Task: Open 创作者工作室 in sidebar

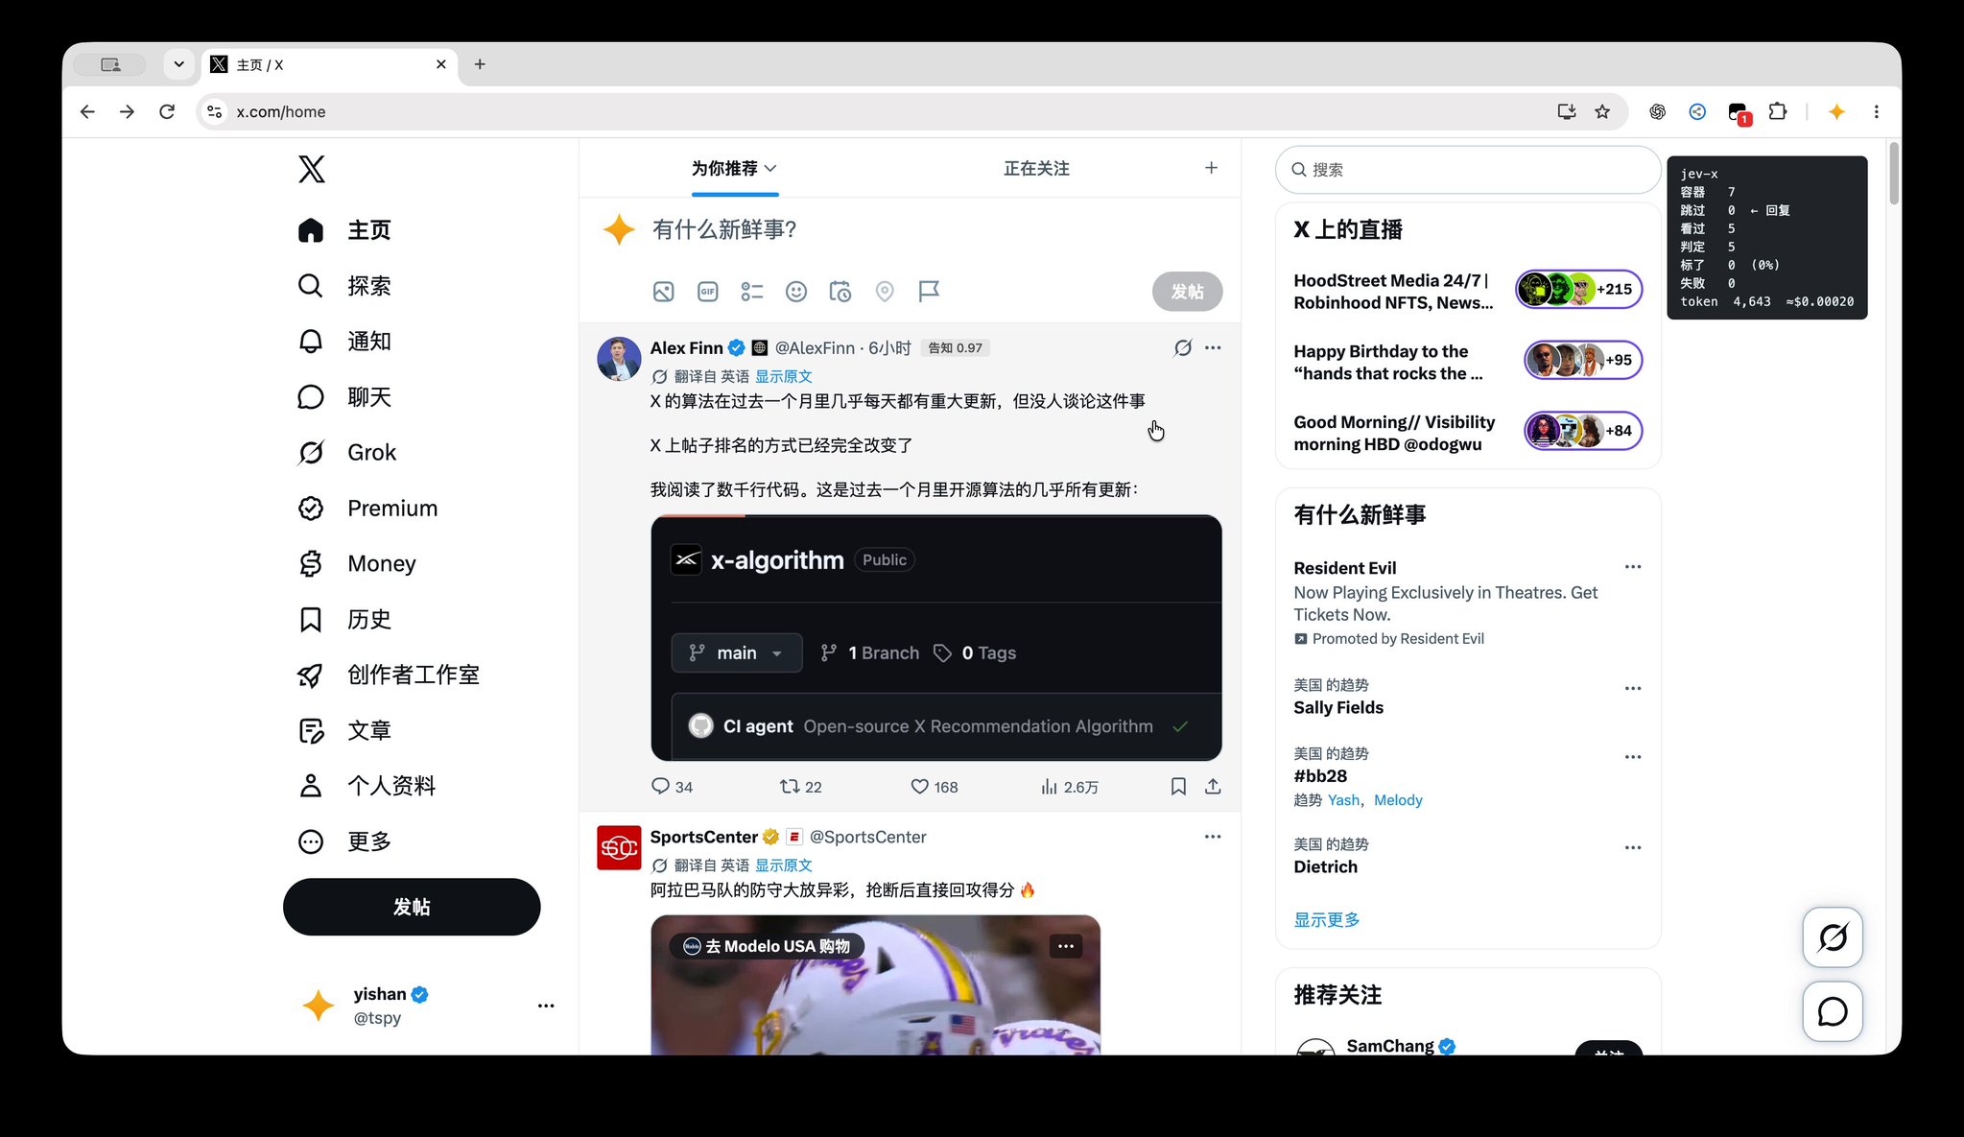Action: pos(389,675)
